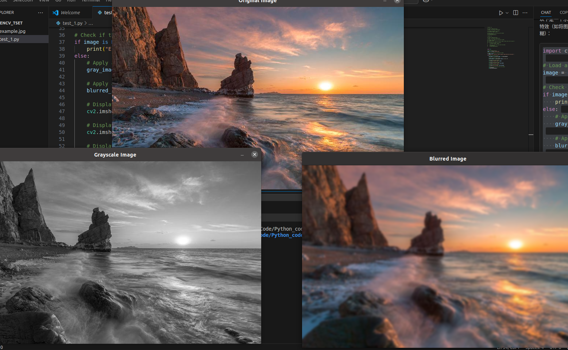Open example.jpg in the Explorer
Screen dimensions: 568x350
24,31
